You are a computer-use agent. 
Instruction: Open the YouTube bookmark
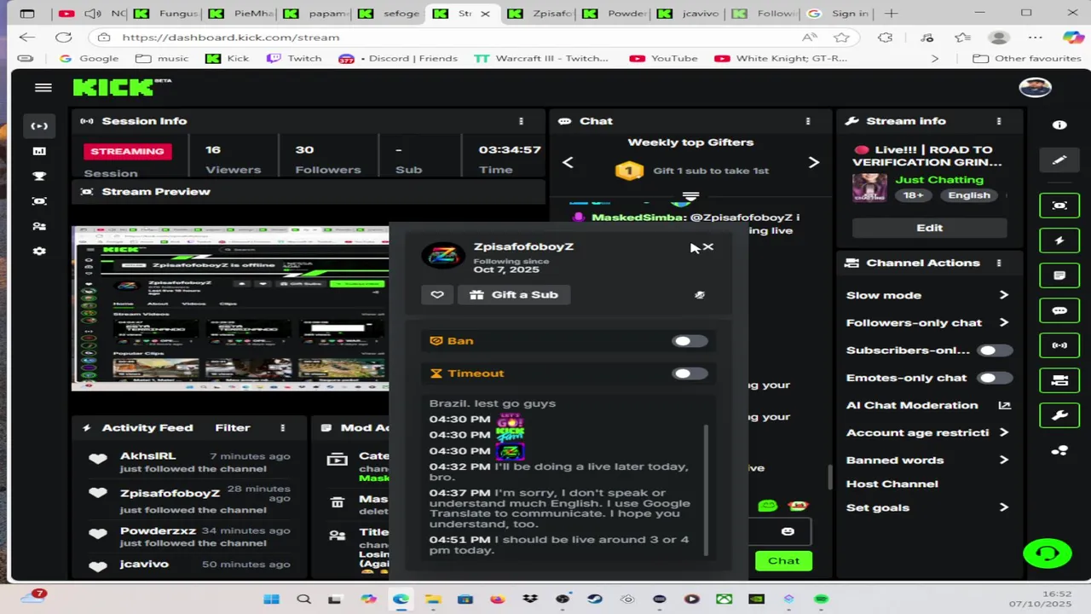(663, 58)
